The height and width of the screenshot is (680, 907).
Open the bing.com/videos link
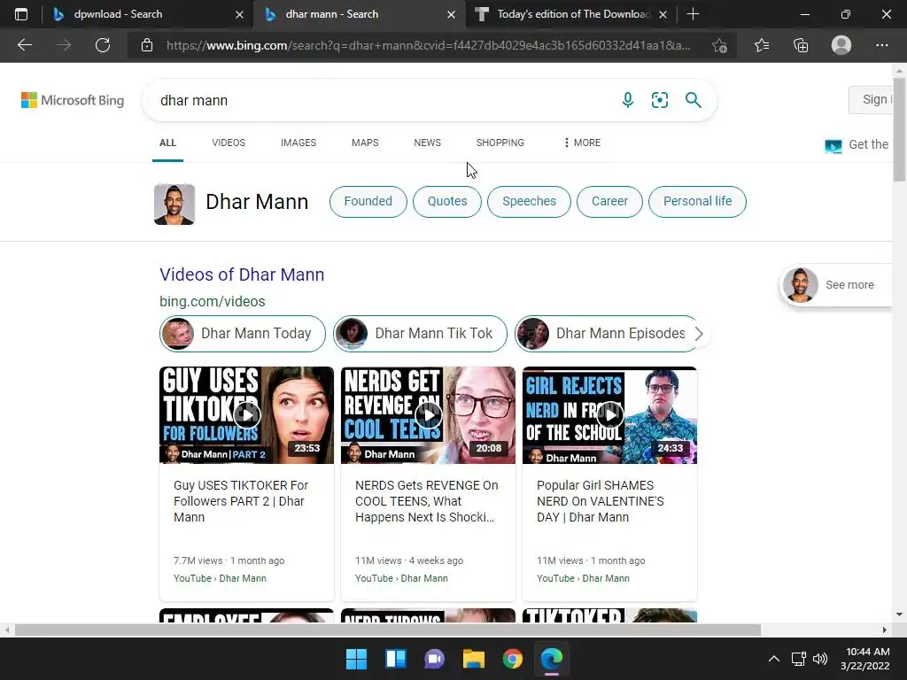pyautogui.click(x=213, y=301)
